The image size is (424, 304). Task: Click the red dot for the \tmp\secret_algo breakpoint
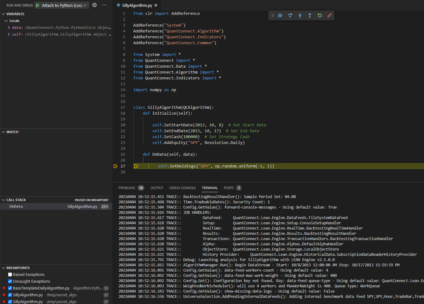pos(4,302)
